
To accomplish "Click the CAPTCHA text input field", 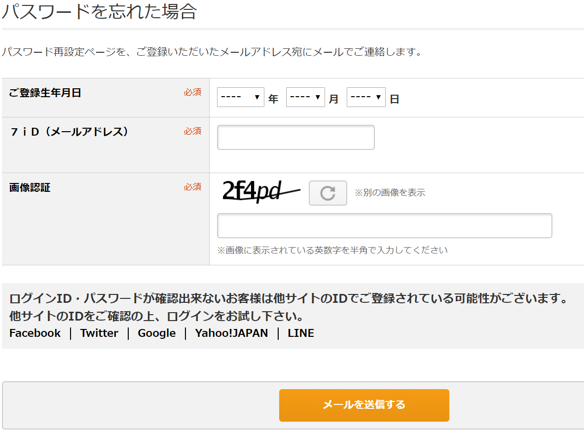I will 384,226.
